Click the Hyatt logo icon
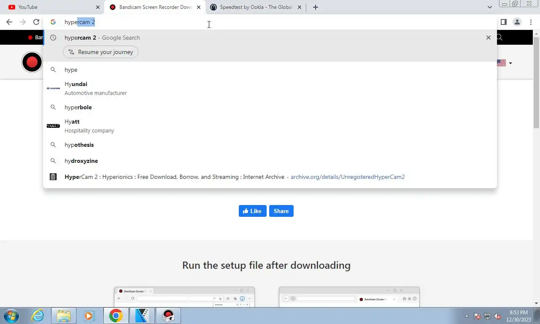 [x=53, y=126]
